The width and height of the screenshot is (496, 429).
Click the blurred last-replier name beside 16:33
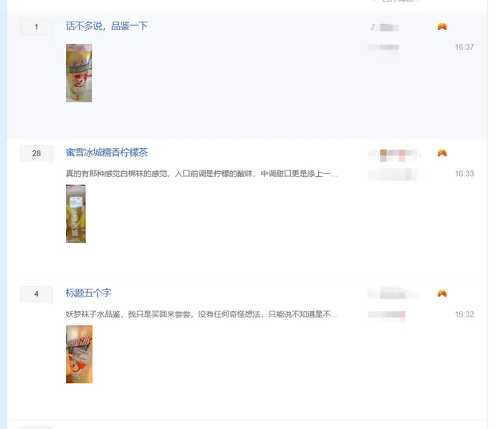[x=392, y=174]
